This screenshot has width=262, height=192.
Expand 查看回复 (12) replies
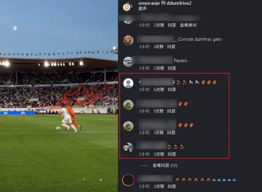[x=165, y=166]
